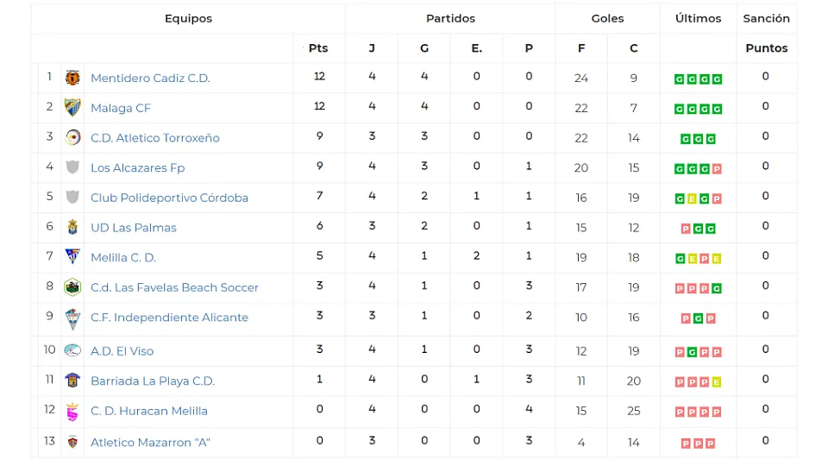
Task: Open the Los Alcazares Fp team link
Action: (x=138, y=168)
